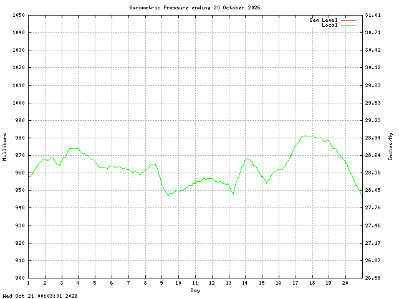Click day 4 on the x-axis
Screen dimensions: 399x299
click(x=78, y=283)
